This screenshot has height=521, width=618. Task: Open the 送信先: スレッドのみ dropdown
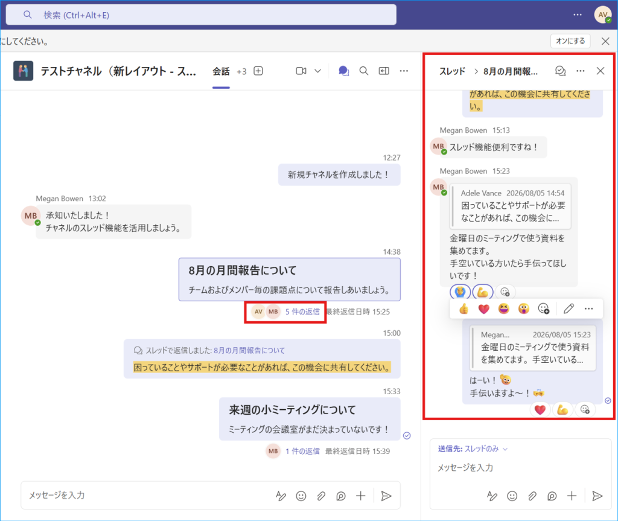click(473, 449)
